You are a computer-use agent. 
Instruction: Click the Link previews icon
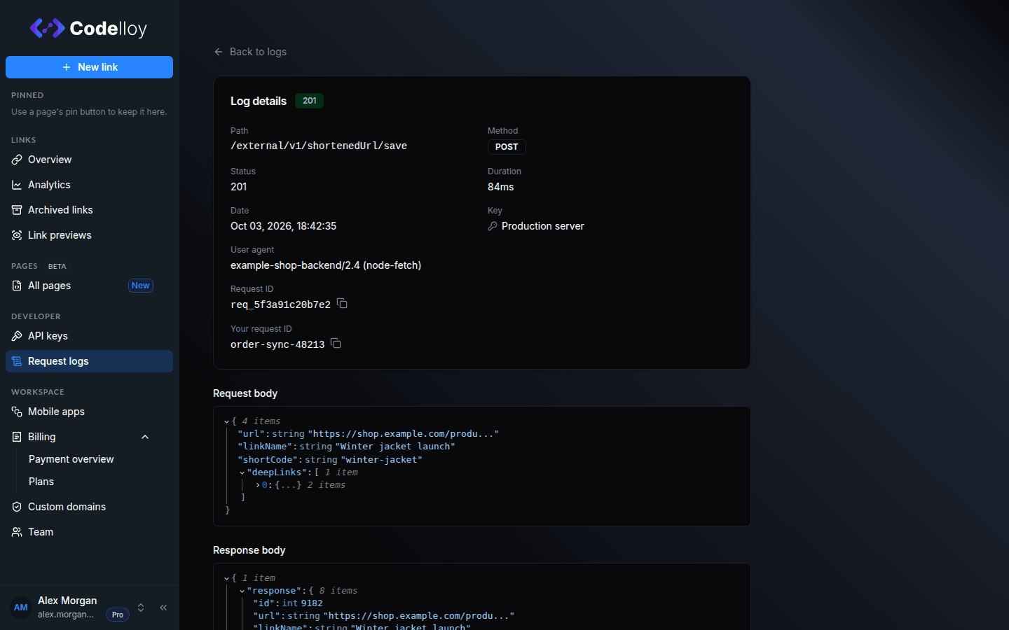click(17, 235)
